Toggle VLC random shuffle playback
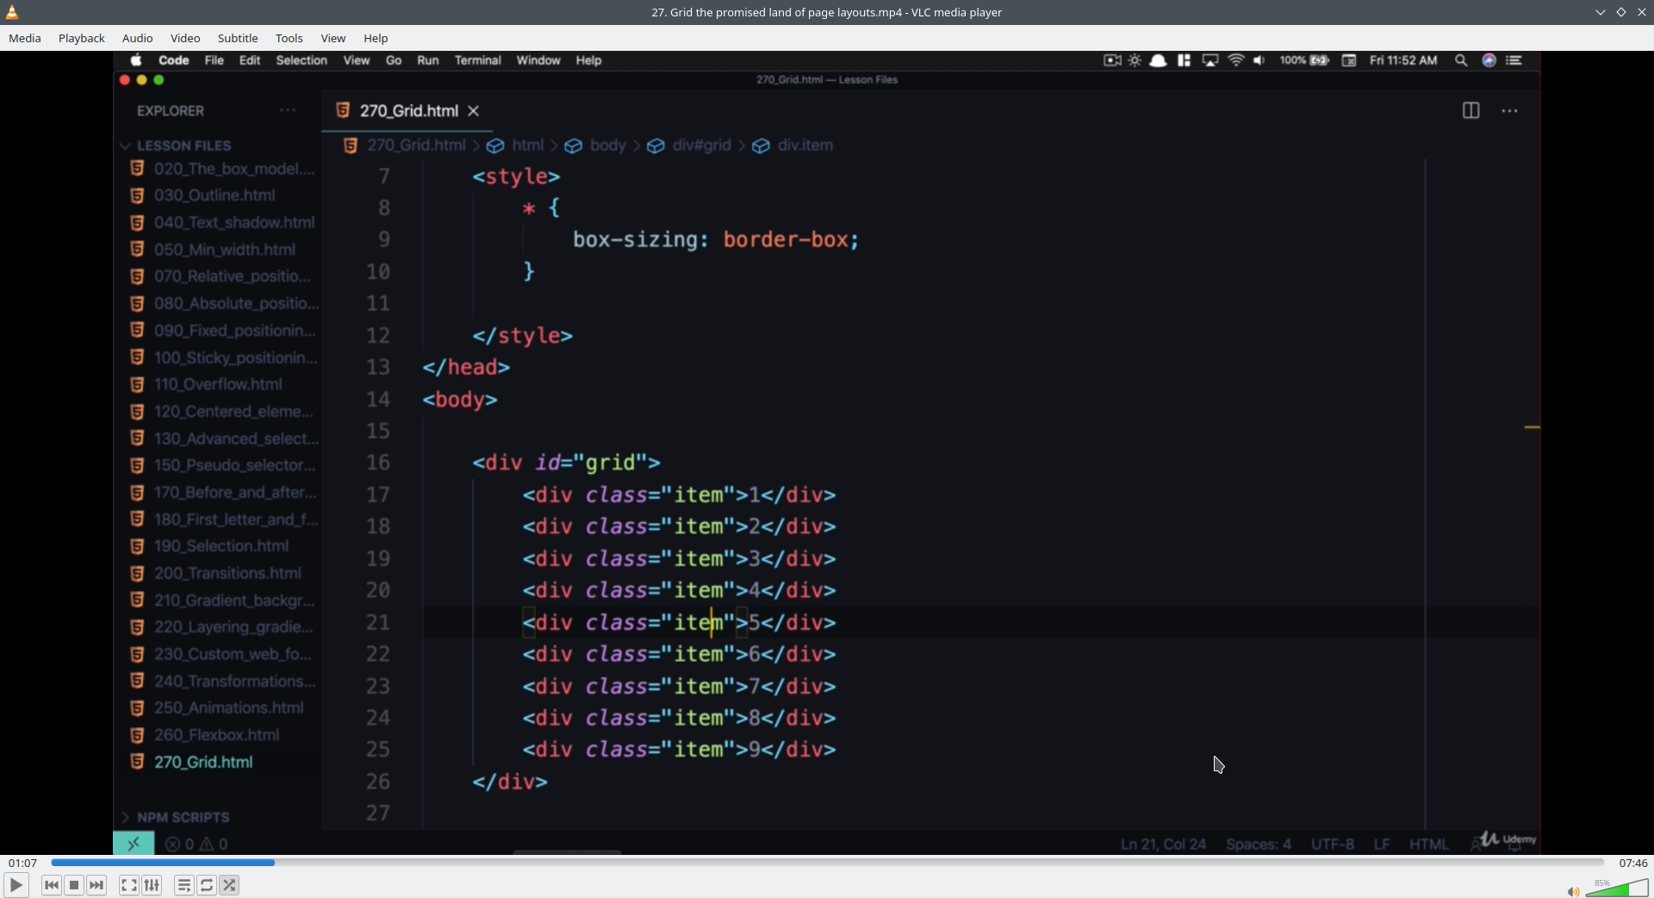The width and height of the screenshot is (1654, 898). click(229, 885)
